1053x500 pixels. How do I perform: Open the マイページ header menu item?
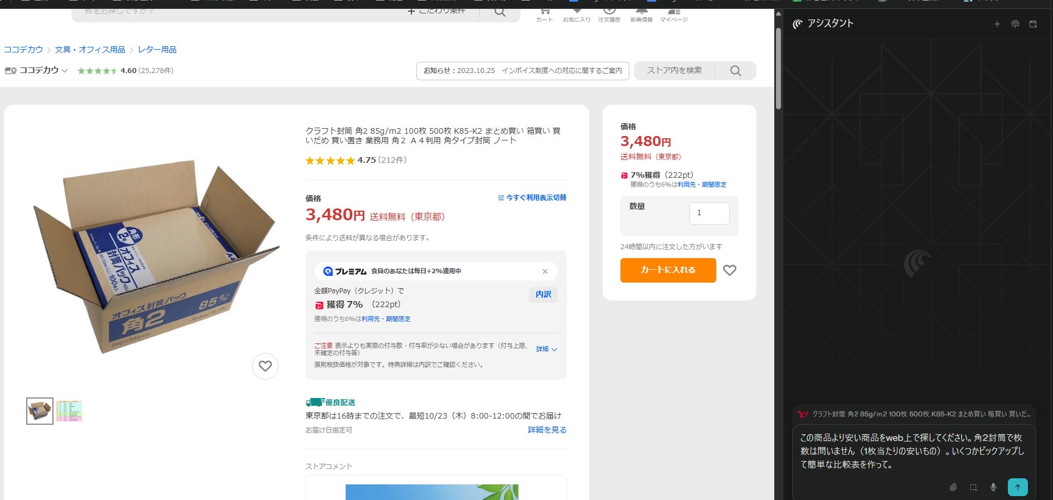[673, 15]
